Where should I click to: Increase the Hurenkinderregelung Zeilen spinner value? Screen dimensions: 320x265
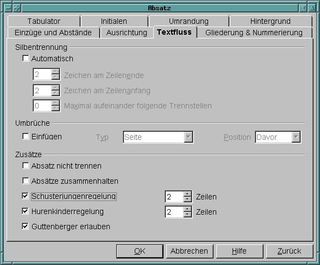point(187,209)
